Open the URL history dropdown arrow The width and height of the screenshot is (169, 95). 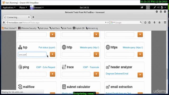106,22
